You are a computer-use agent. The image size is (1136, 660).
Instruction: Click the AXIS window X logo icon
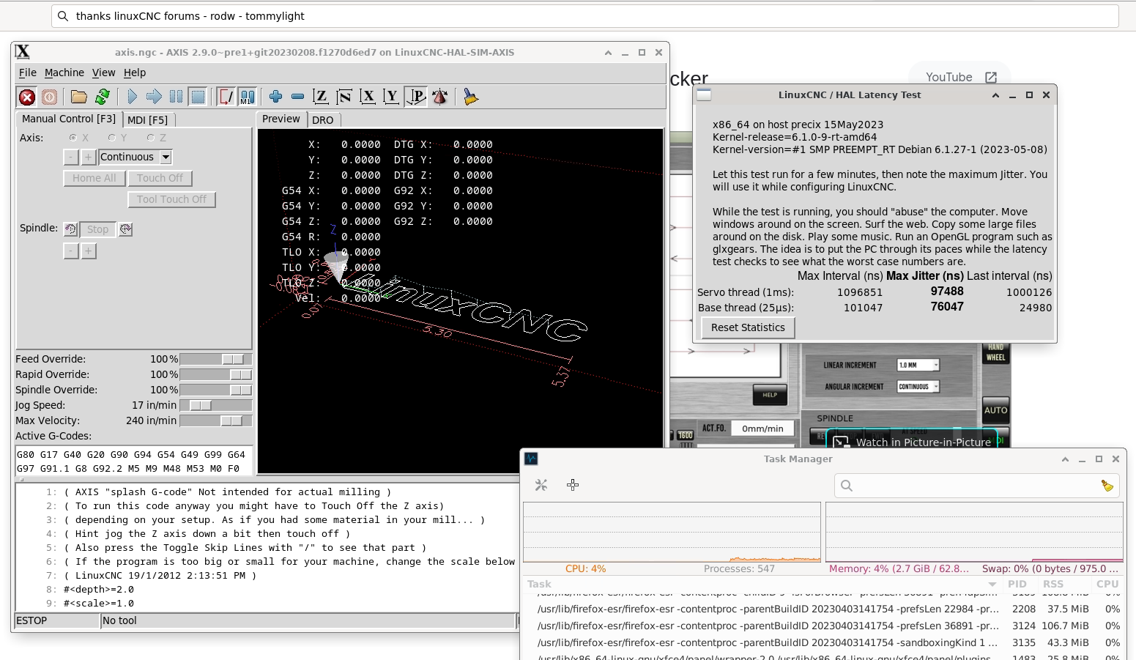coord(23,51)
